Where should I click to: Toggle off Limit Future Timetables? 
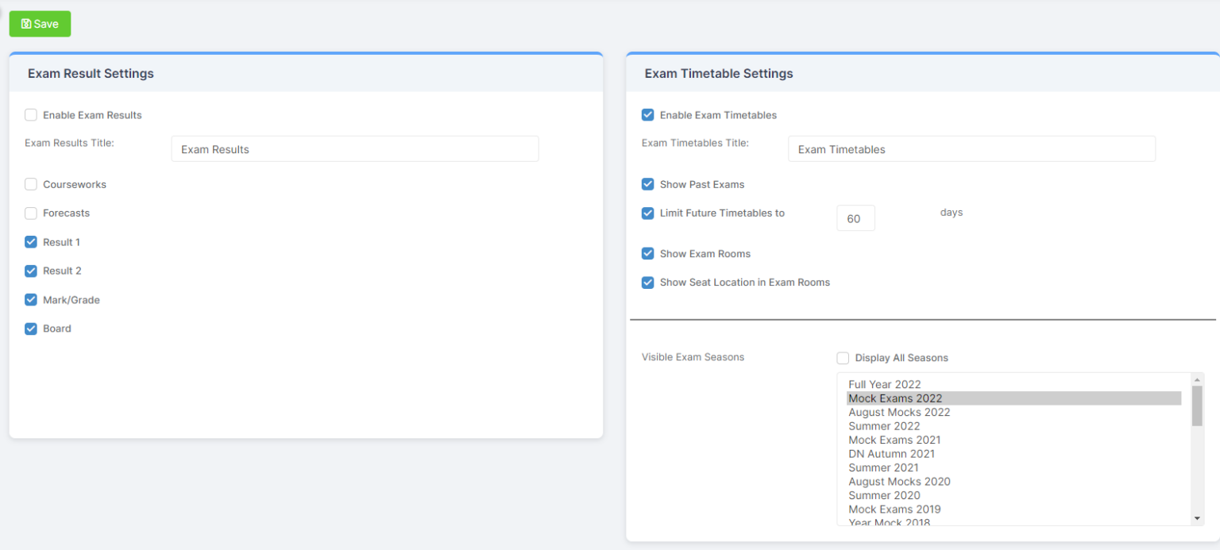click(x=647, y=213)
